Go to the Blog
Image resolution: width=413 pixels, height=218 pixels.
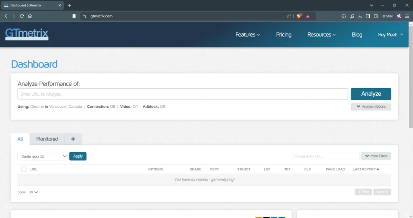click(x=357, y=35)
